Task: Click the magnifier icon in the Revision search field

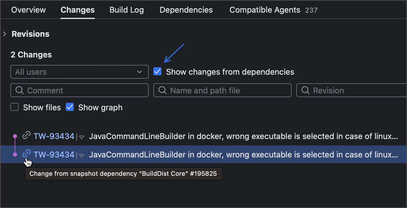Action: (305, 90)
